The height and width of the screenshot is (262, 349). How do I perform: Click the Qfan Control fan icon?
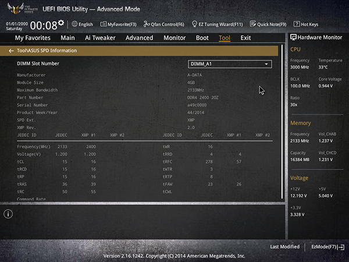coord(147,24)
